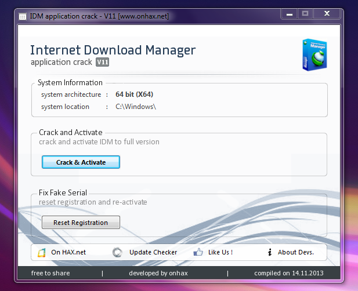Click the 'system architecture' label
358x291 pixels.
click(x=71, y=94)
